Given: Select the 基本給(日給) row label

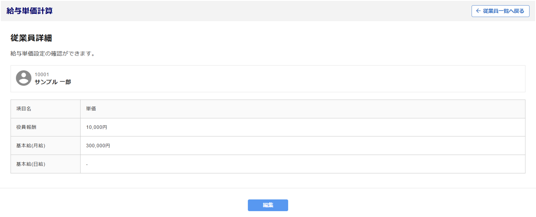Looking at the screenshot, I should (31, 164).
